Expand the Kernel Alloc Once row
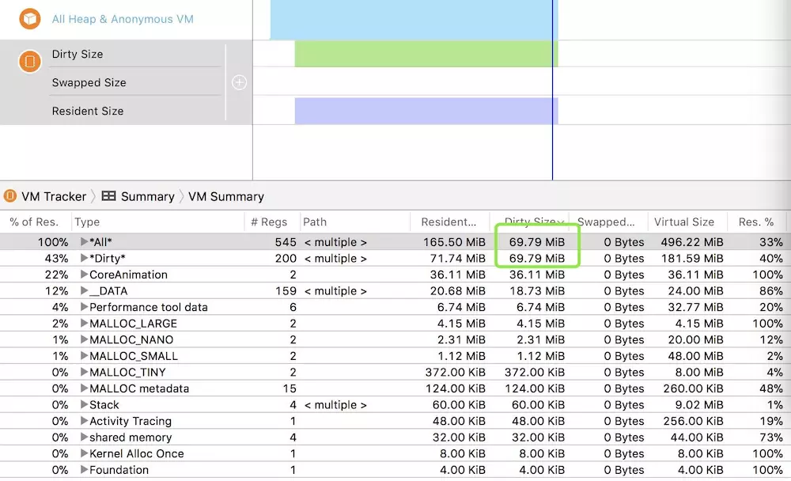791x481 pixels. click(84, 453)
